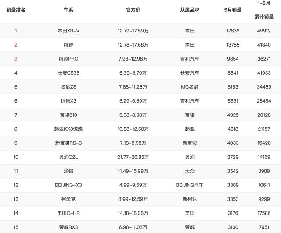Click cumulative sales value 28494
Viewport: 281px width, 233px height.
tap(264, 101)
